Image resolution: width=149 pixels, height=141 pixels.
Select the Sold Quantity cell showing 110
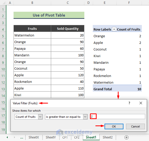pos(68,88)
